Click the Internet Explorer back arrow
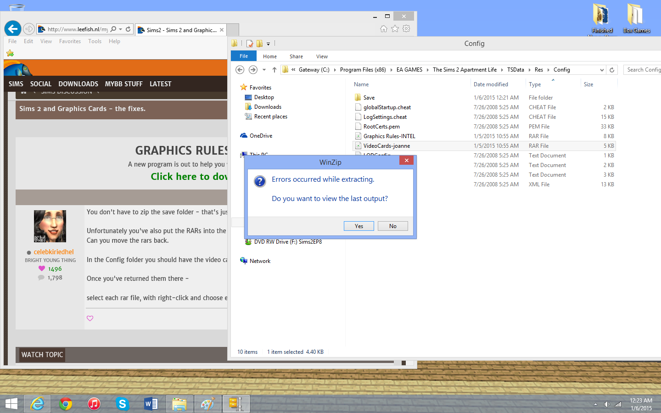This screenshot has height=413, width=661. [13, 29]
